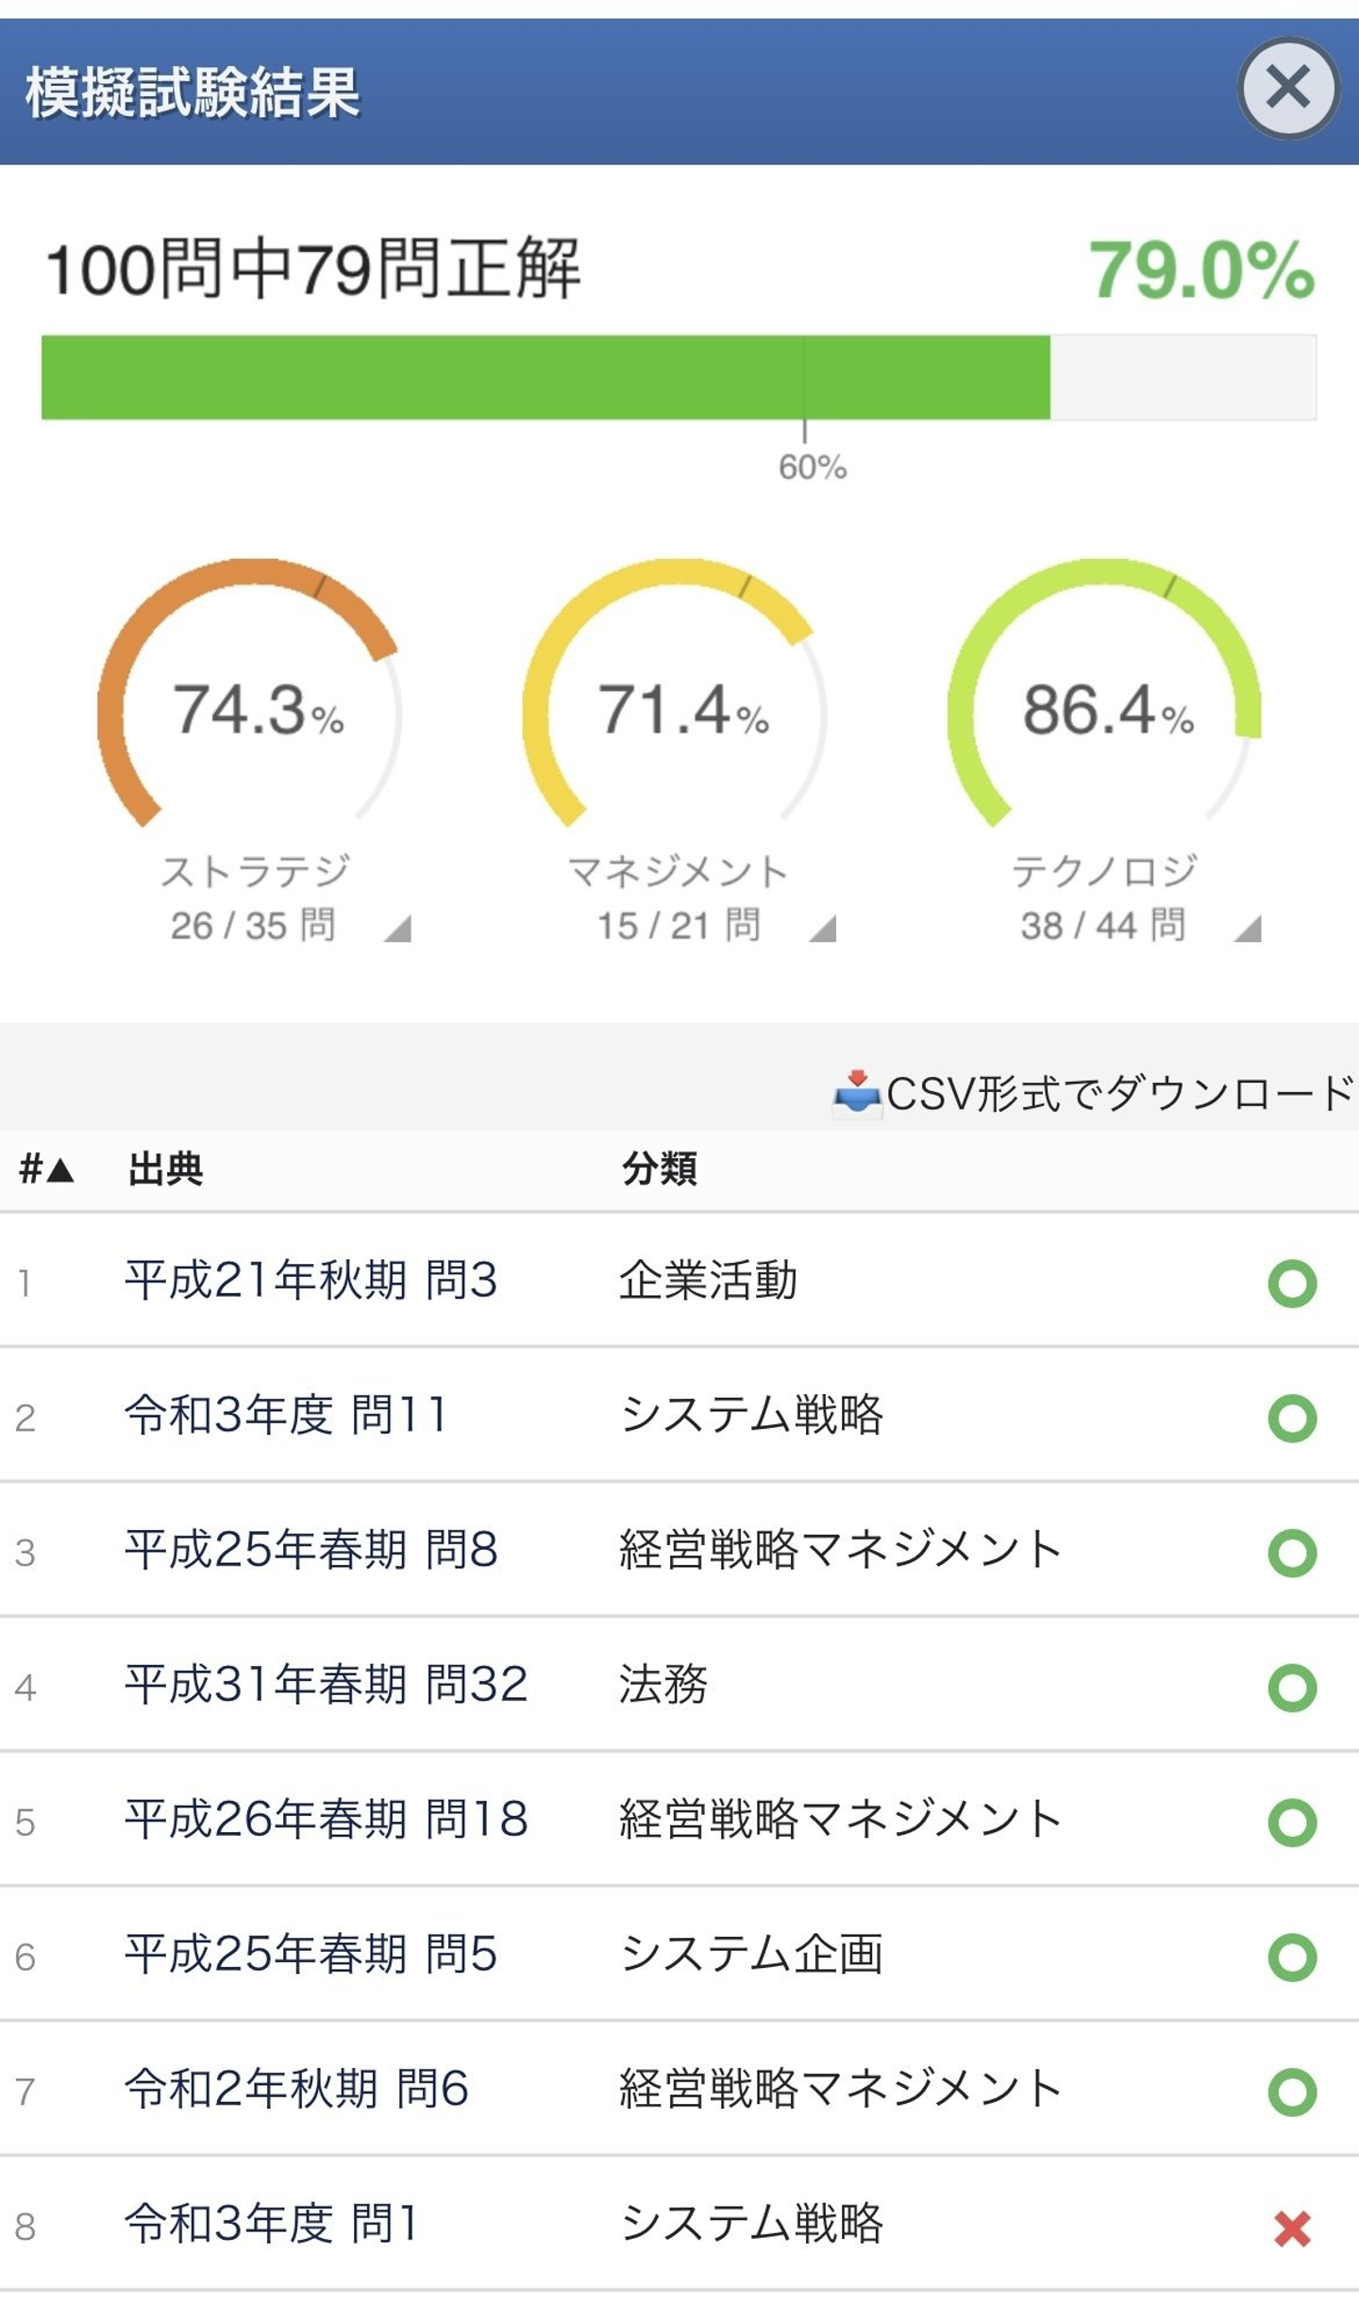Screen dimensions: 1359x2304
Task: Open question 平成31年春期 問32
Action: [x=327, y=1685]
